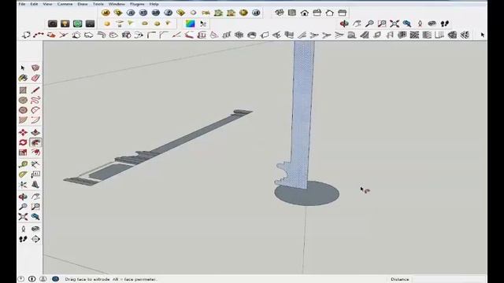This screenshot has height=283, width=504.
Task: Open the Tools menu
Action: [x=98, y=4]
